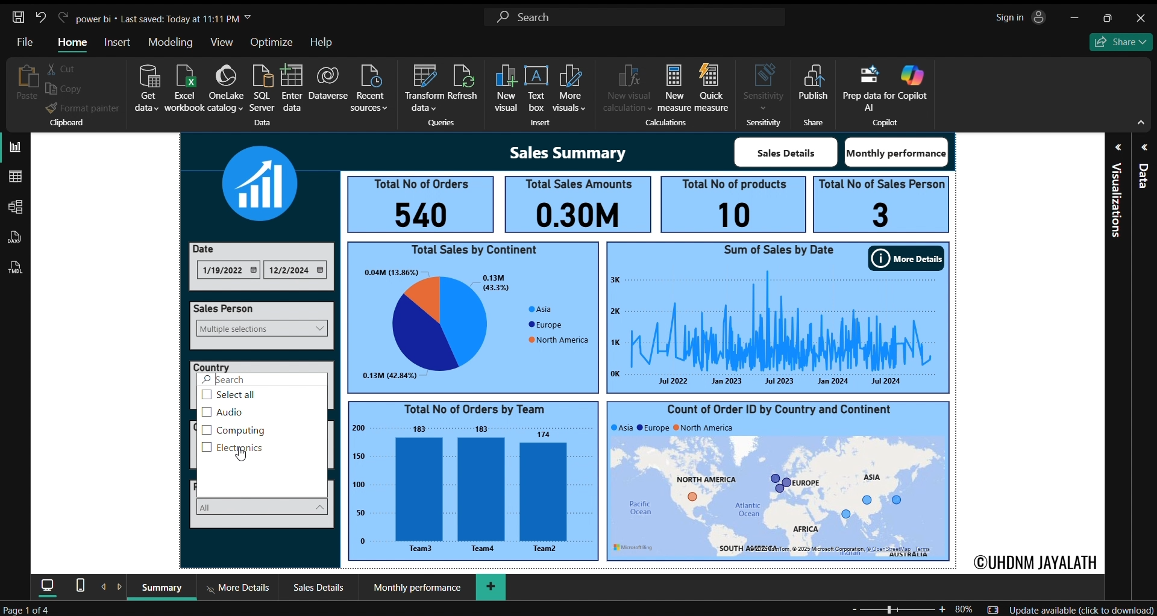The height and width of the screenshot is (616, 1157).
Task: Insert a Text box
Action: [x=537, y=89]
